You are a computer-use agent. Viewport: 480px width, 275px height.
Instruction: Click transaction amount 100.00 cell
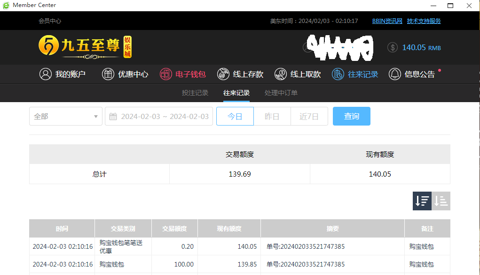point(174,264)
